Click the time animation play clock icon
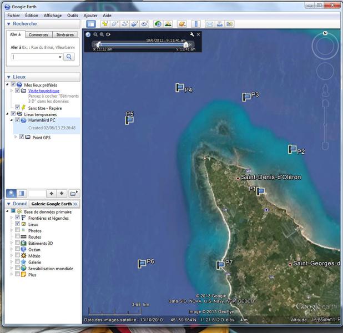This screenshot has height=333, width=343. pos(108,34)
